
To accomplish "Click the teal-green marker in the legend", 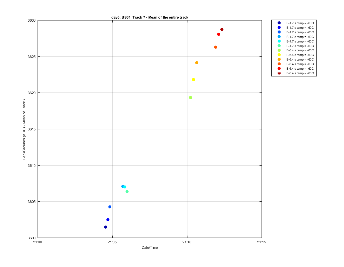I will (279, 46).
